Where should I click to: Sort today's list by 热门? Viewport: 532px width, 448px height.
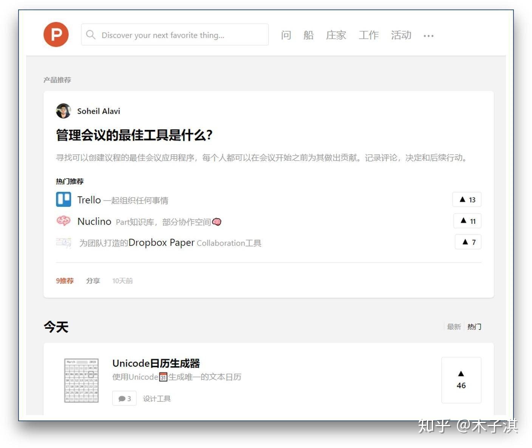[x=474, y=327]
